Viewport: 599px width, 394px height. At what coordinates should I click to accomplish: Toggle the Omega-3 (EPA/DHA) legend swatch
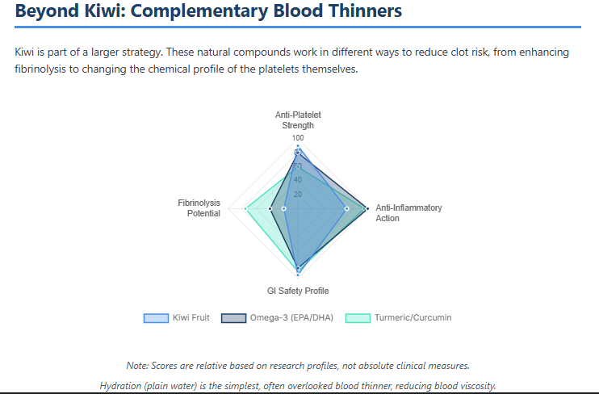233,317
